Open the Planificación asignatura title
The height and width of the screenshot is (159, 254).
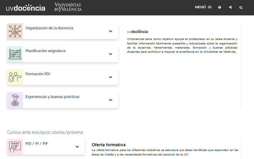point(45,51)
